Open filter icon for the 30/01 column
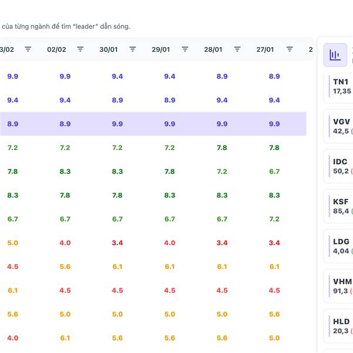Viewport: 353px width, 353px height. pos(132,49)
